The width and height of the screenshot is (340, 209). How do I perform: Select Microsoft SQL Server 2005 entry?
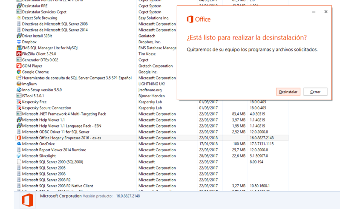(44, 168)
